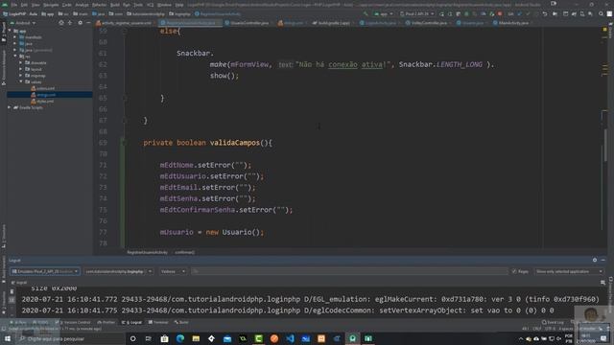Click the validaCampos method name in code

234,143
